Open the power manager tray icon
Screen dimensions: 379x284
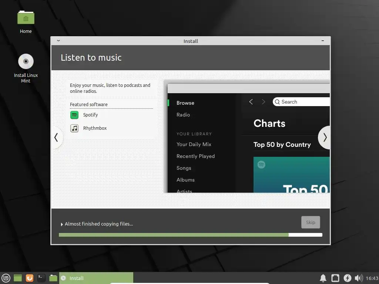[x=347, y=278]
